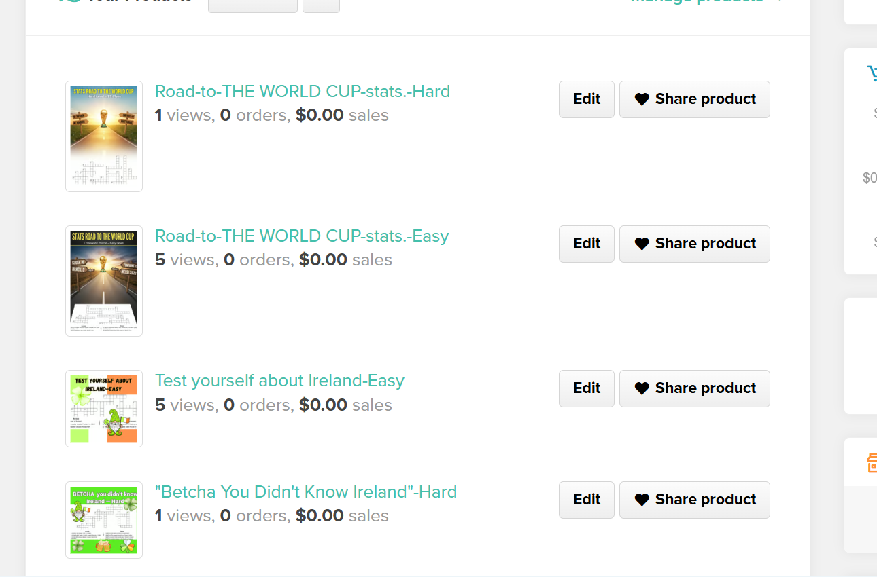Click heart icon on Ireland-Easy share button

coord(642,388)
